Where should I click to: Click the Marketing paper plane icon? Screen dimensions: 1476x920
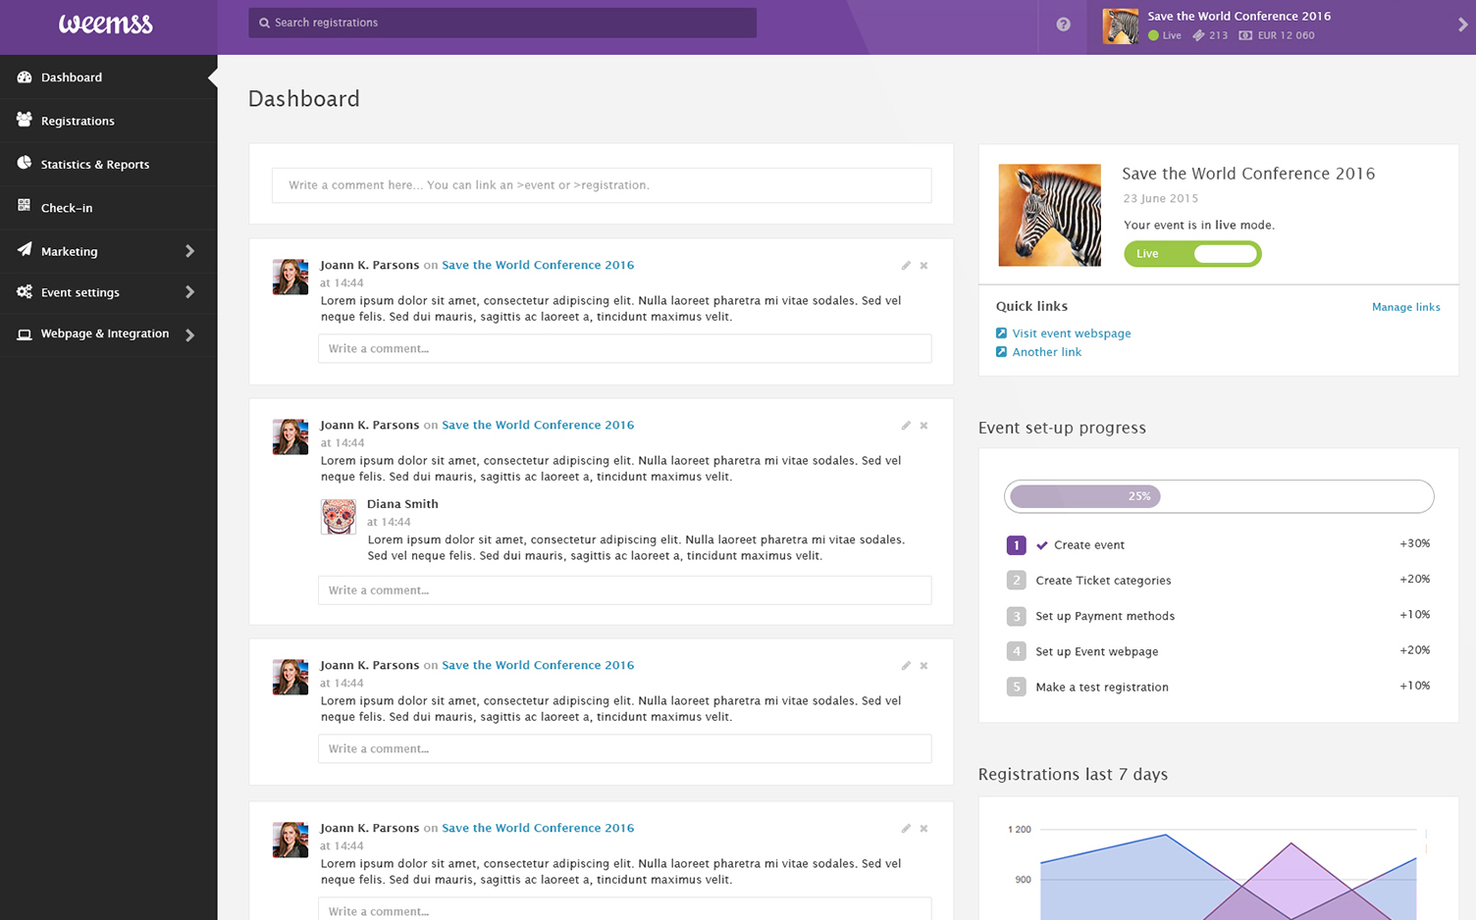25,249
